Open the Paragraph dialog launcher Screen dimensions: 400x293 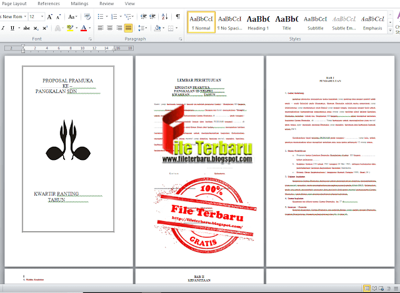pos(181,39)
